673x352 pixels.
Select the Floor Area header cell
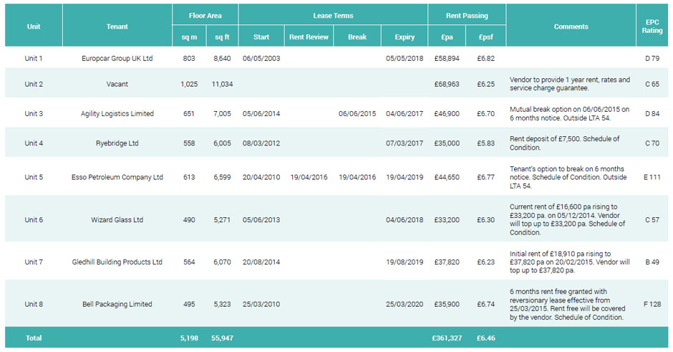point(205,15)
